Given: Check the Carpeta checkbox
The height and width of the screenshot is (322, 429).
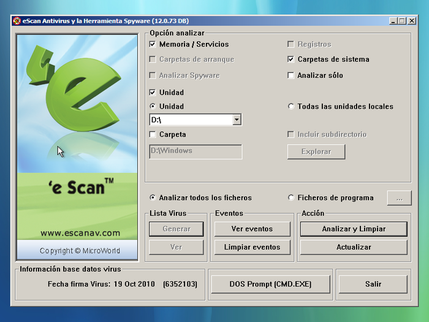Looking at the screenshot, I should click(x=153, y=134).
